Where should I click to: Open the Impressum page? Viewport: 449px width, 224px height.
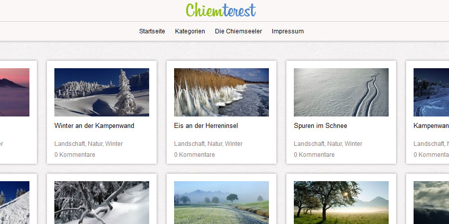(x=287, y=31)
